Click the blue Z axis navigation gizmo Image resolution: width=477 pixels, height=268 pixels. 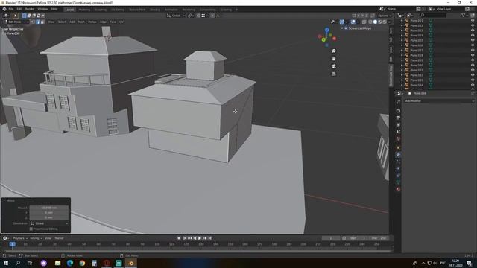tap(327, 30)
